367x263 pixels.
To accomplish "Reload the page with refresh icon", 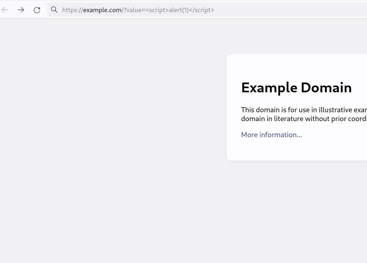I will click(x=37, y=10).
